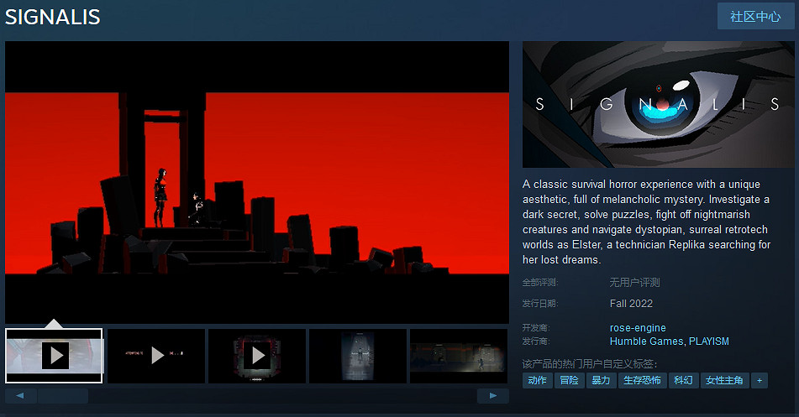This screenshot has width=799, height=417.
Task: Click the thumbnail strip scrollbar handle
Action: [63, 395]
